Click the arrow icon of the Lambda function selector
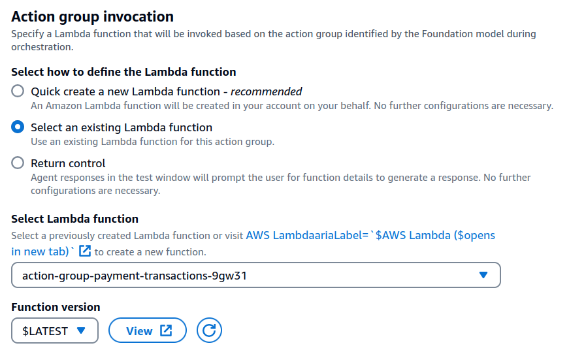 pos(483,276)
